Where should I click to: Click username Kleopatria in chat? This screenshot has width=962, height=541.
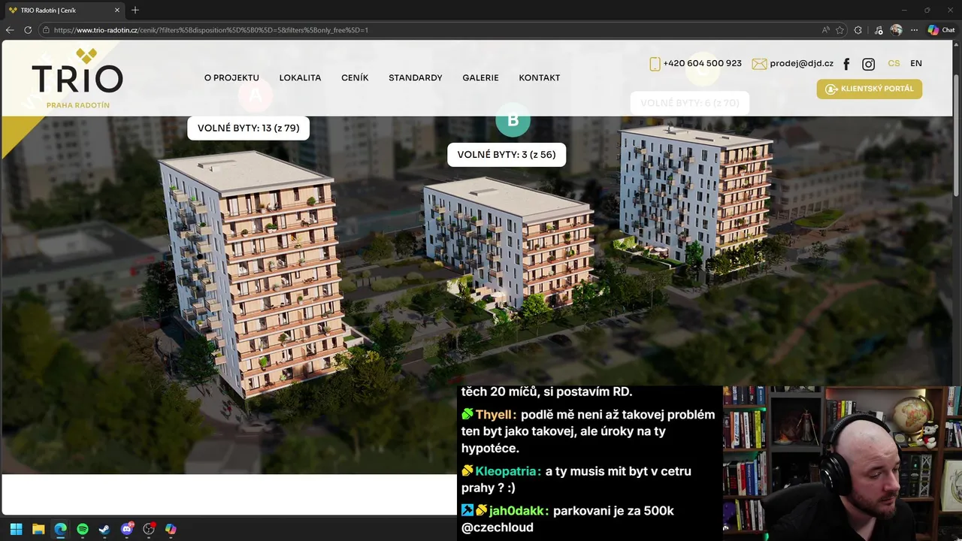click(508, 471)
